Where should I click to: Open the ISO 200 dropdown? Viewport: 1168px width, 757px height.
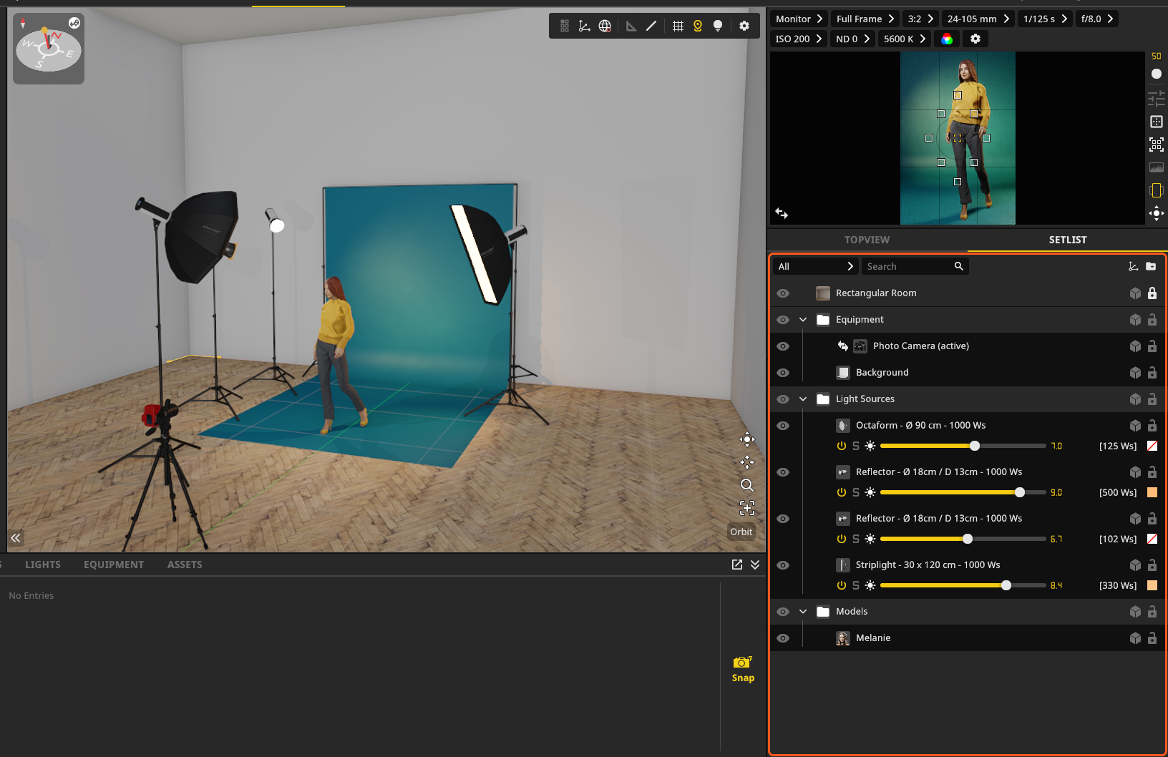click(798, 39)
